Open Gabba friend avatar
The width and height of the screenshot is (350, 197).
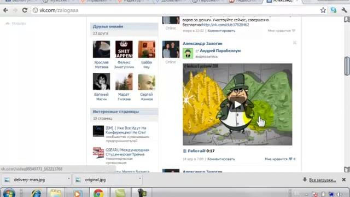[x=147, y=49]
